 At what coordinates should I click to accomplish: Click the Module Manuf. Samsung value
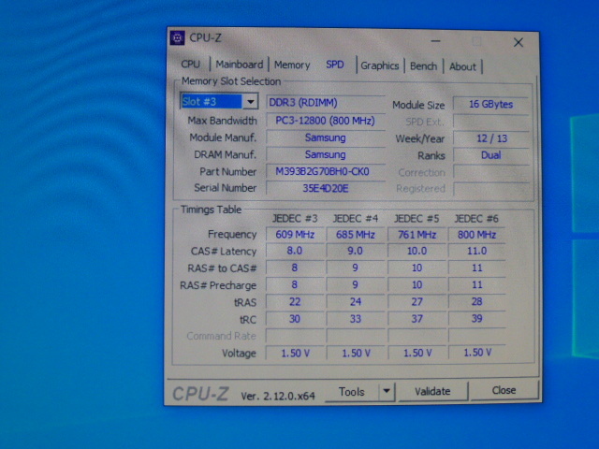[x=325, y=138]
